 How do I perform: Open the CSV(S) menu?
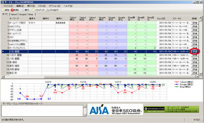(x=42, y=6)
